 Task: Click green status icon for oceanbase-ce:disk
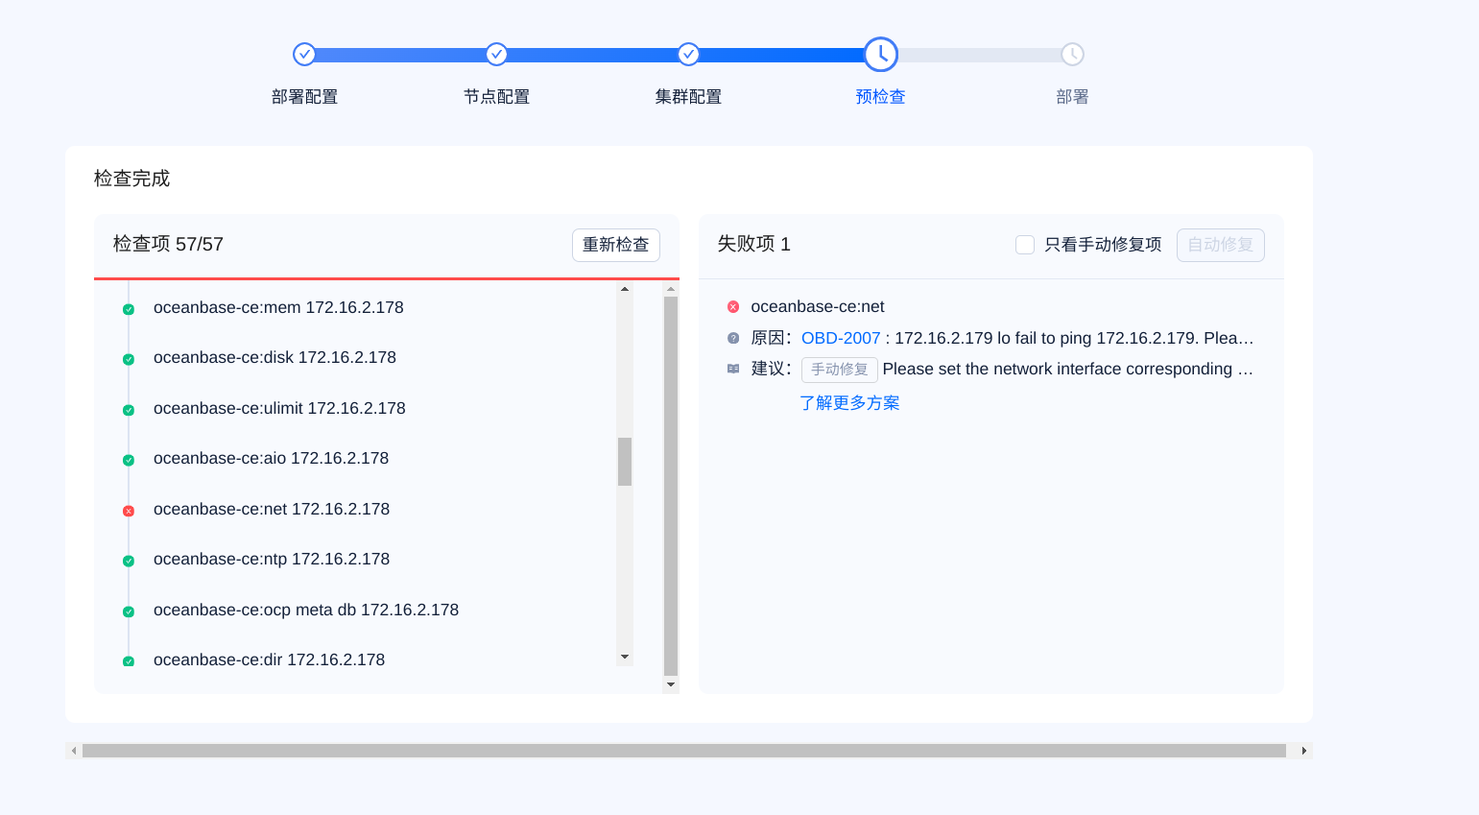coord(129,359)
